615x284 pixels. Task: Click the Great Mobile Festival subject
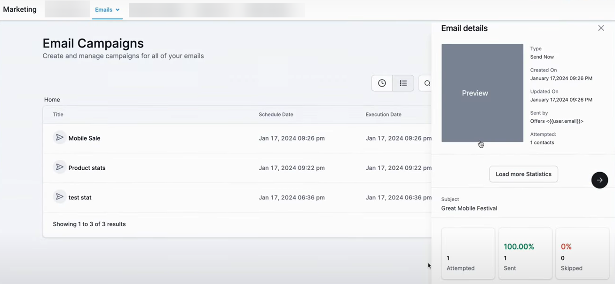coord(469,208)
